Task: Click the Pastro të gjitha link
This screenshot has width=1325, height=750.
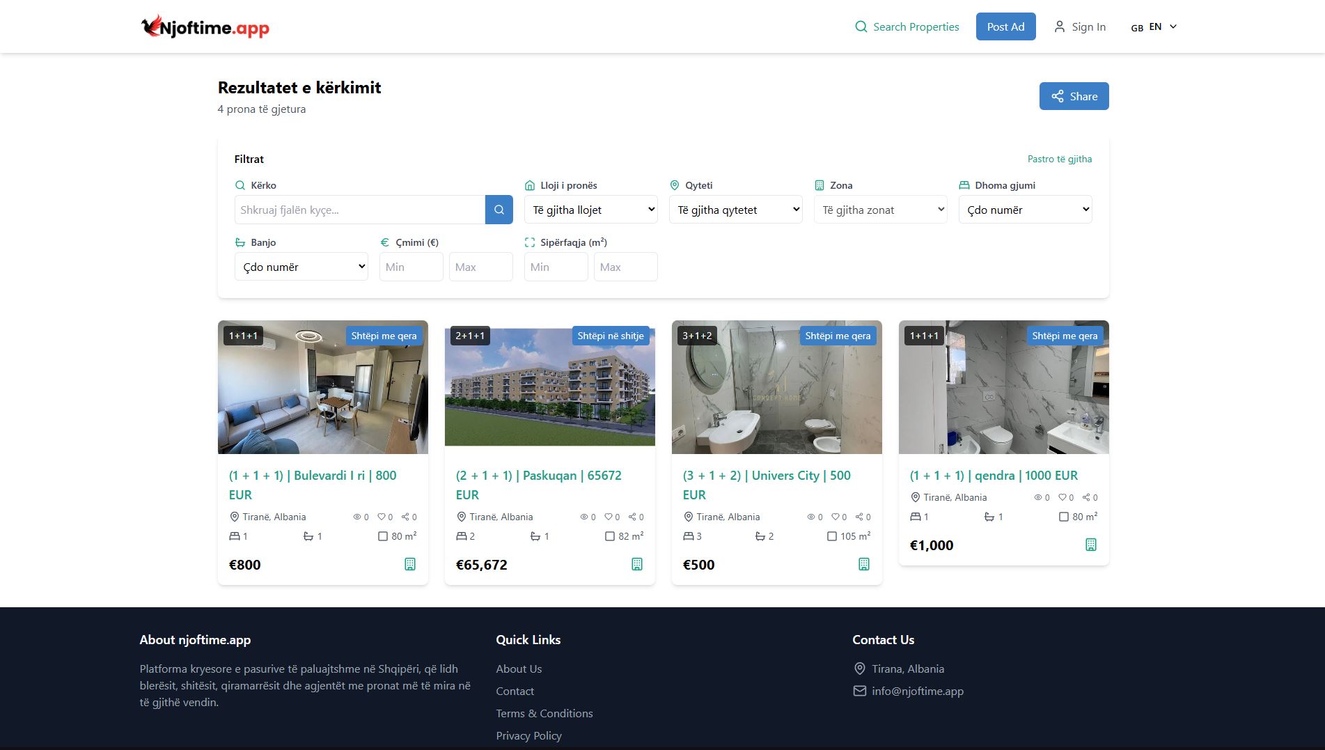Action: pyautogui.click(x=1059, y=159)
